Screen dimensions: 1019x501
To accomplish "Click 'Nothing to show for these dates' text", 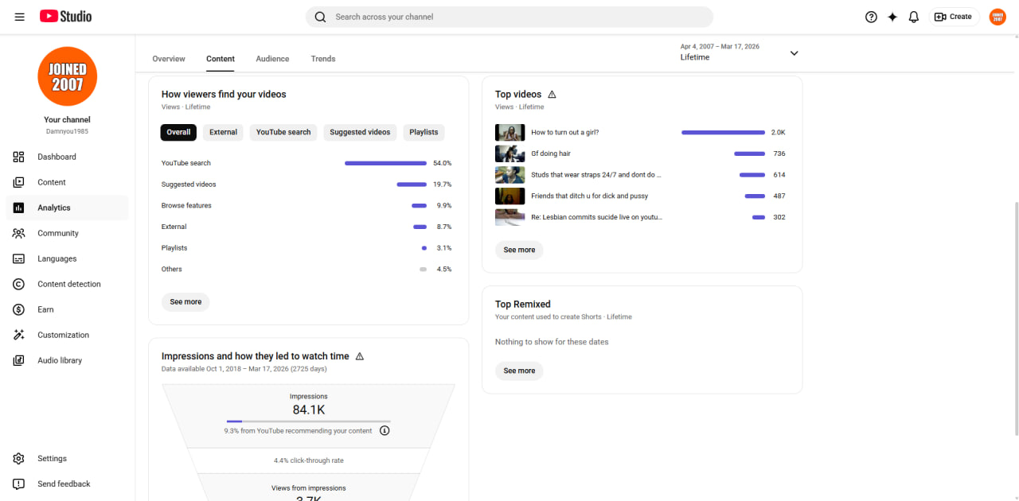I will tap(552, 342).
